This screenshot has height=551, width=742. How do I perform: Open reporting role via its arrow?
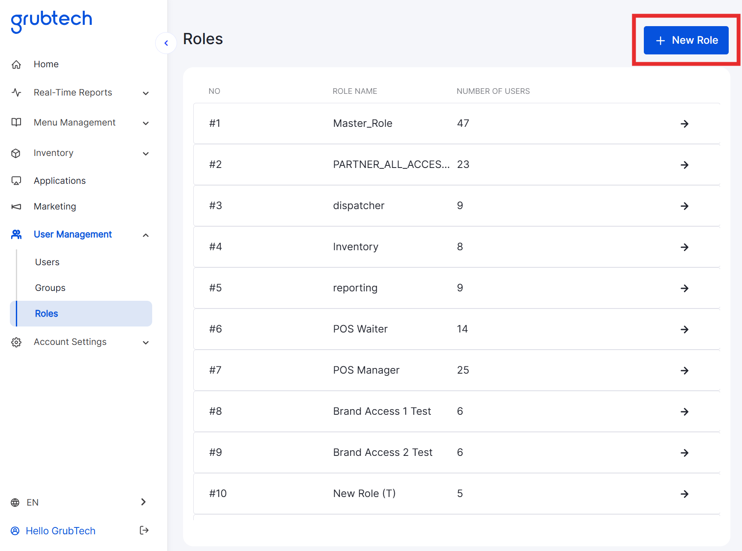pos(685,288)
